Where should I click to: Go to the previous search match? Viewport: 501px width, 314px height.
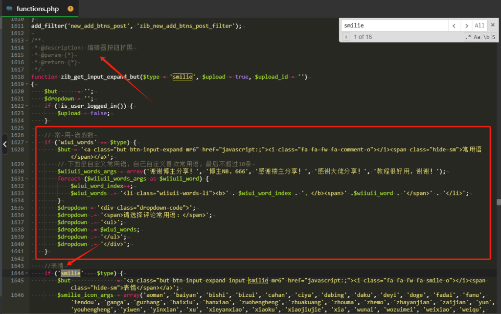(455, 25)
